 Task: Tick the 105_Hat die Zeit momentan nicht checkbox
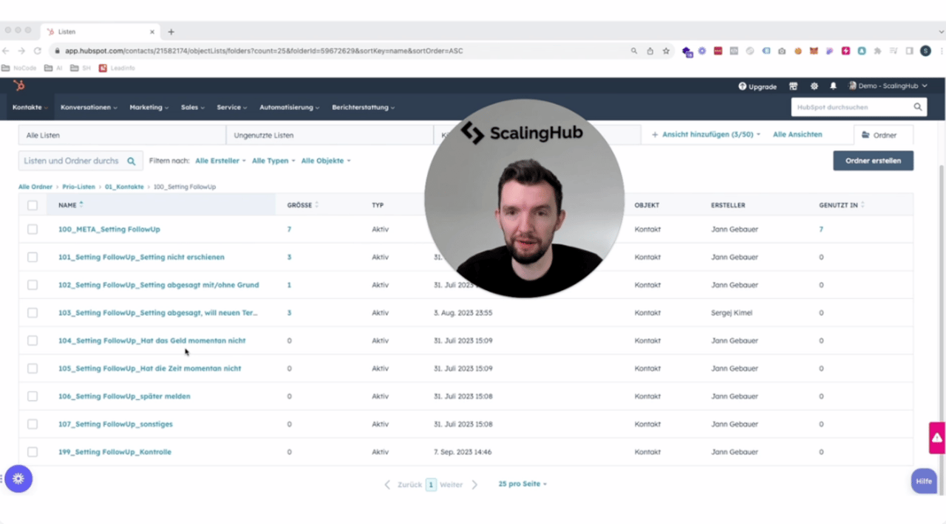[33, 368]
